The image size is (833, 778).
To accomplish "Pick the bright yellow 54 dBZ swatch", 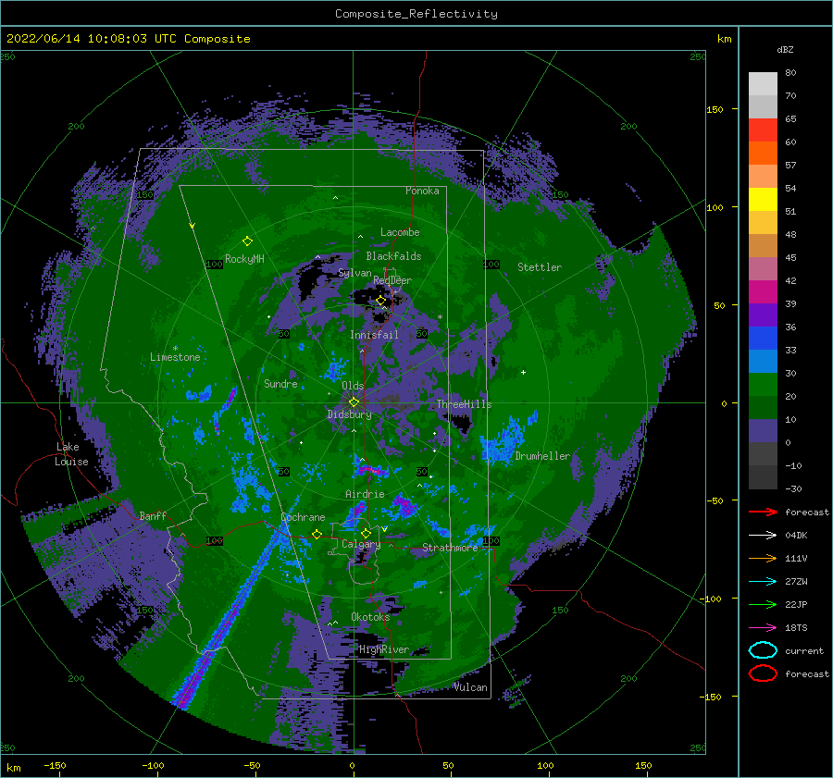I will pyautogui.click(x=763, y=199).
